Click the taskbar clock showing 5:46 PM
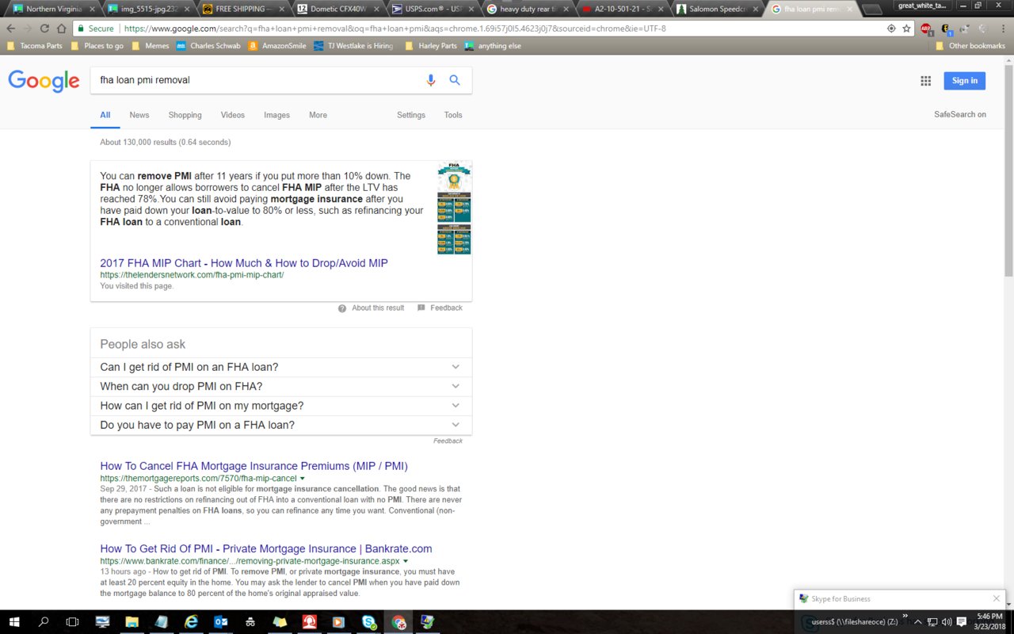The width and height of the screenshot is (1014, 634). tap(991, 622)
